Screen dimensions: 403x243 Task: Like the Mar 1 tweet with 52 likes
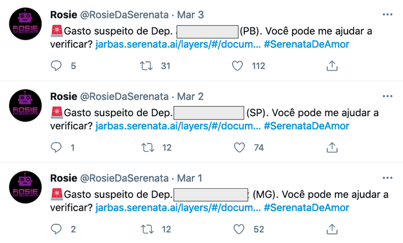click(x=238, y=229)
